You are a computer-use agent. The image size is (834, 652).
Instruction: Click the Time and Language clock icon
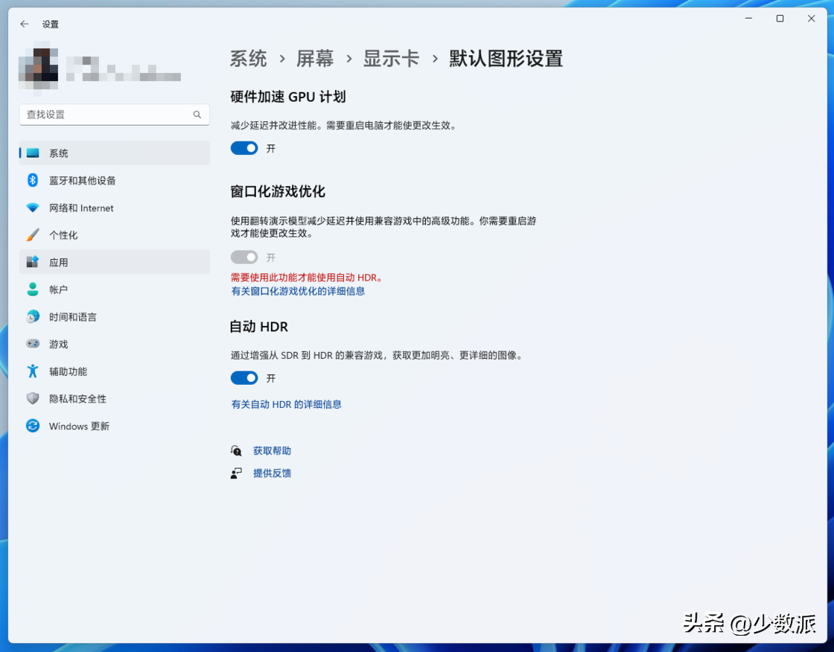coord(33,317)
